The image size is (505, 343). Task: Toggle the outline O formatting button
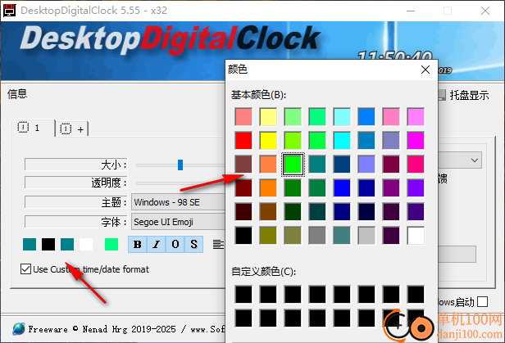pos(175,244)
